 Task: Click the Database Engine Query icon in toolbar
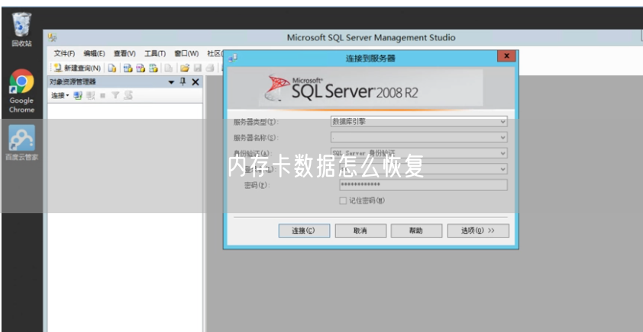click(x=128, y=68)
